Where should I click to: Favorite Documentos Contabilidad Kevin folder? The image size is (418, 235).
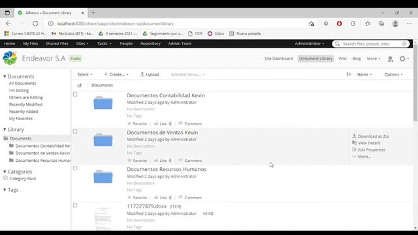pos(137,123)
